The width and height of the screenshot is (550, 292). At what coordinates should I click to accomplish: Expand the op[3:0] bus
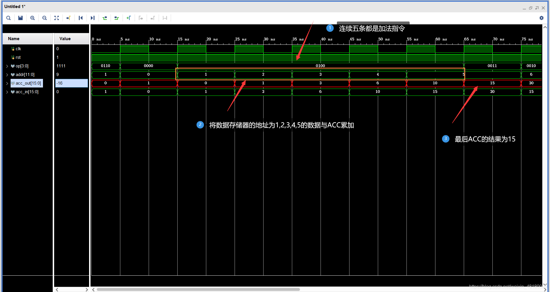pyautogui.click(x=7, y=66)
